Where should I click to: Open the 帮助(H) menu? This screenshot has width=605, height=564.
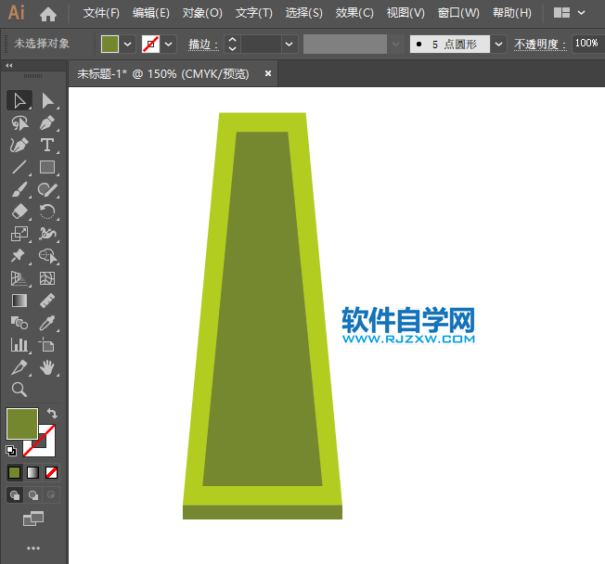point(512,13)
